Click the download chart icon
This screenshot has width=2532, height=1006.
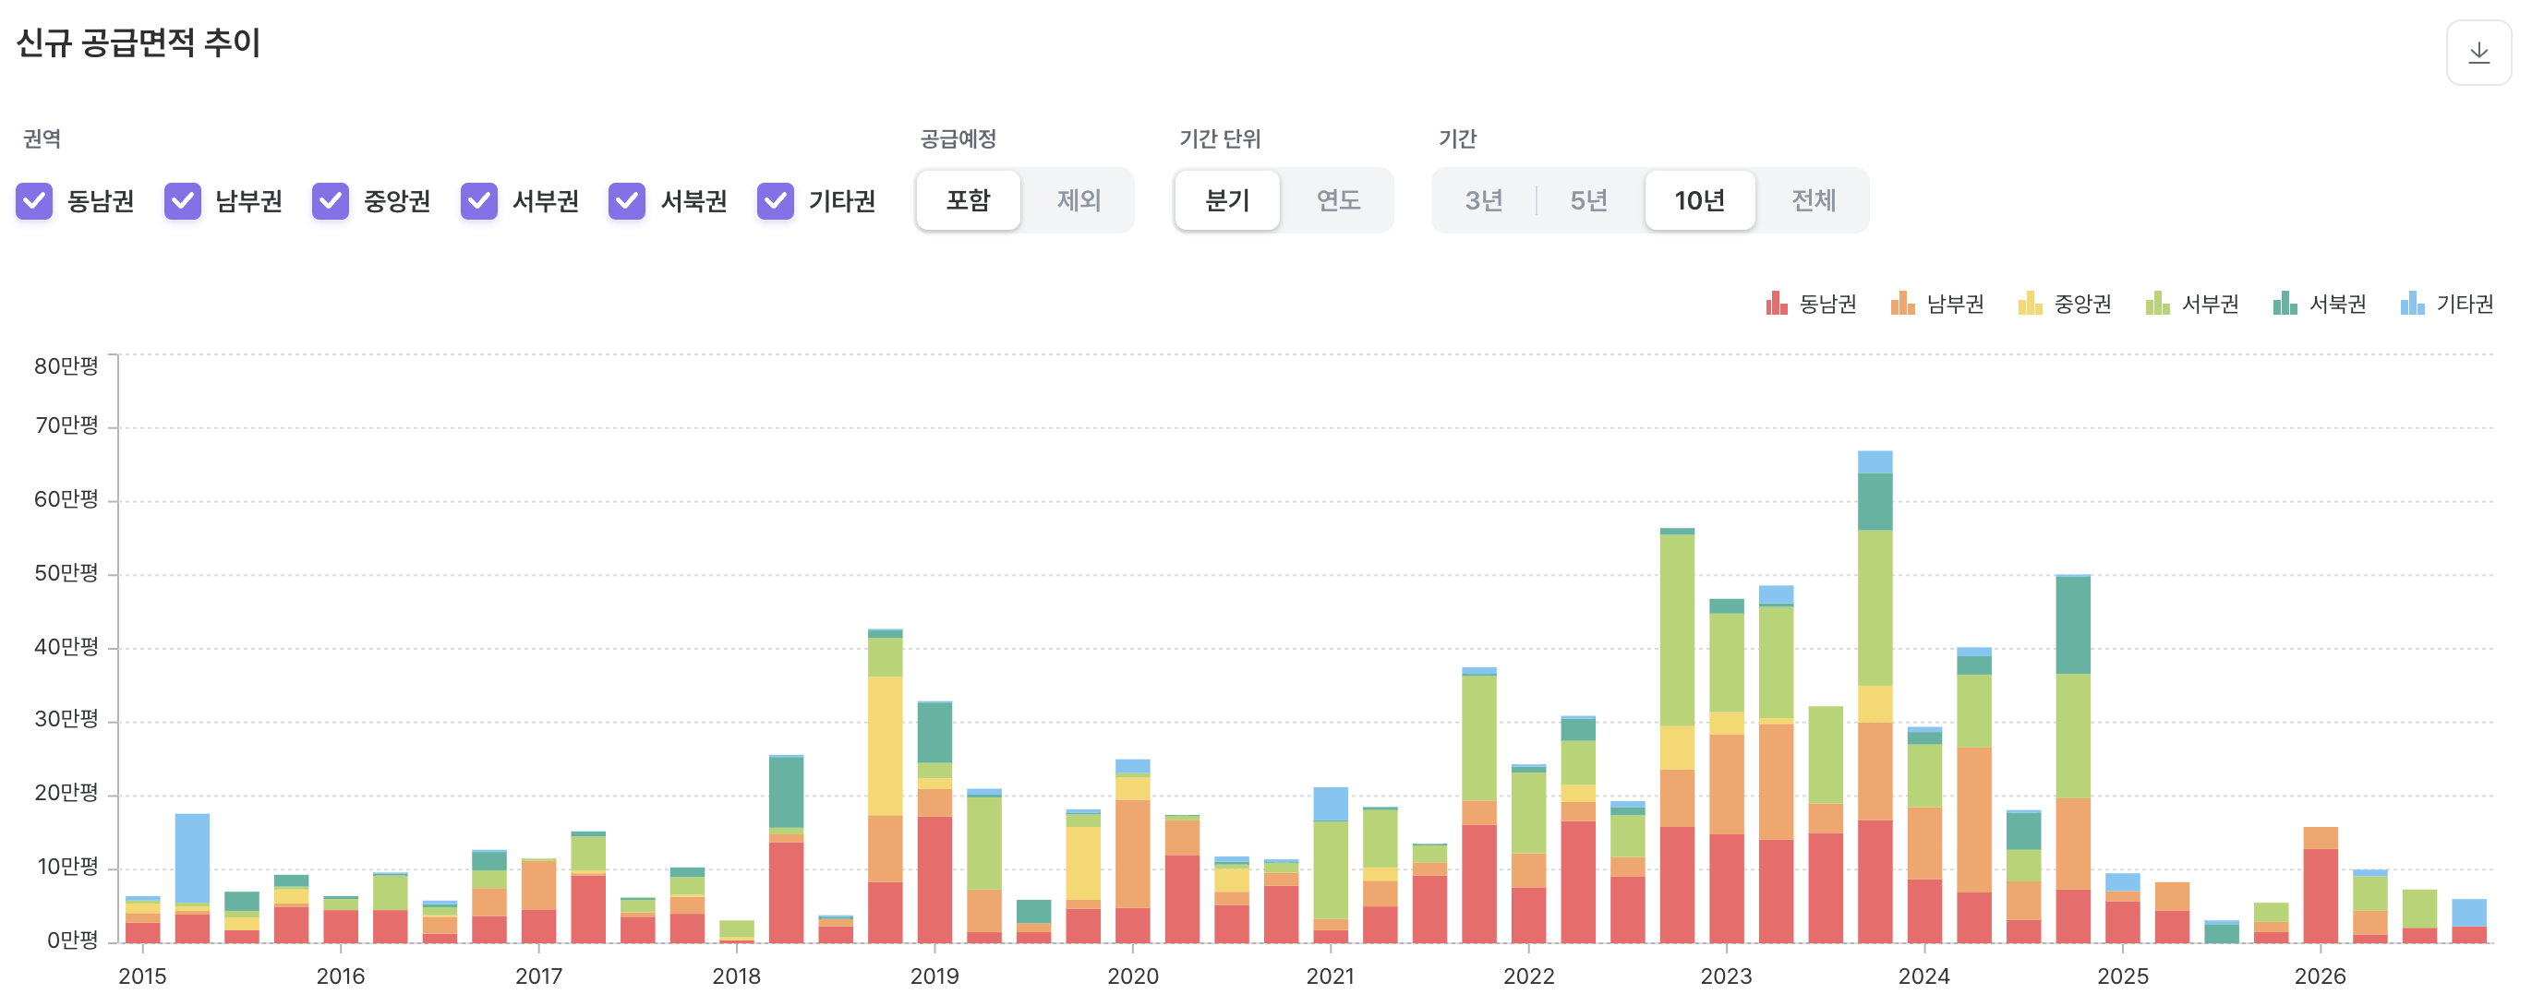[x=2478, y=53]
